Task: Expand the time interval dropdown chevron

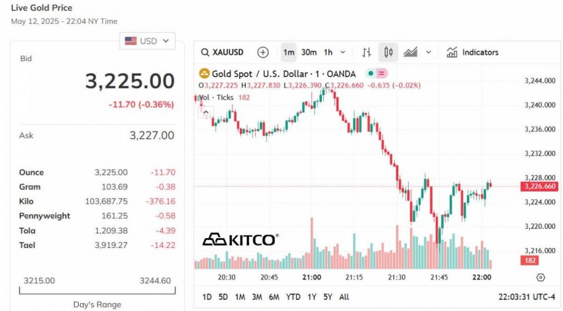Action: [343, 52]
